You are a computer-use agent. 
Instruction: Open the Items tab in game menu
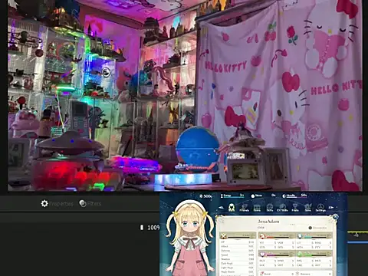[x=257, y=207]
